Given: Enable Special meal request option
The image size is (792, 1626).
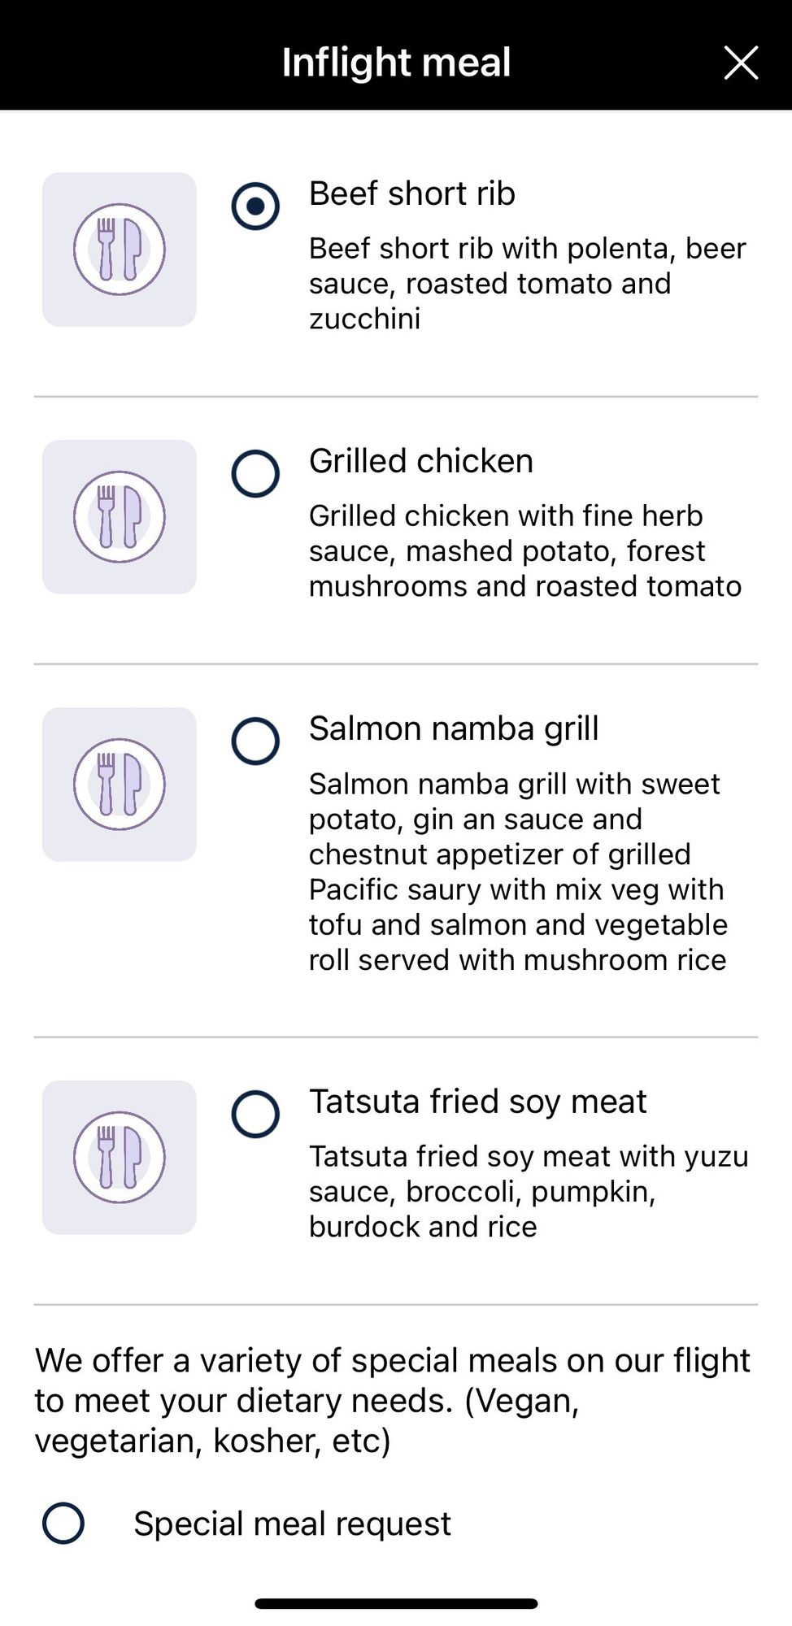Looking at the screenshot, I should click(63, 1523).
